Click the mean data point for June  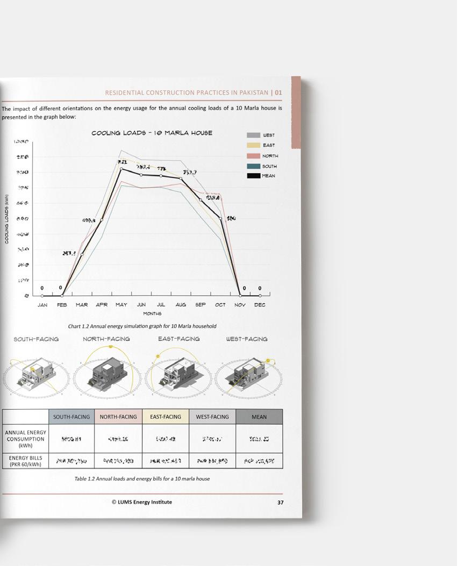pos(141,175)
